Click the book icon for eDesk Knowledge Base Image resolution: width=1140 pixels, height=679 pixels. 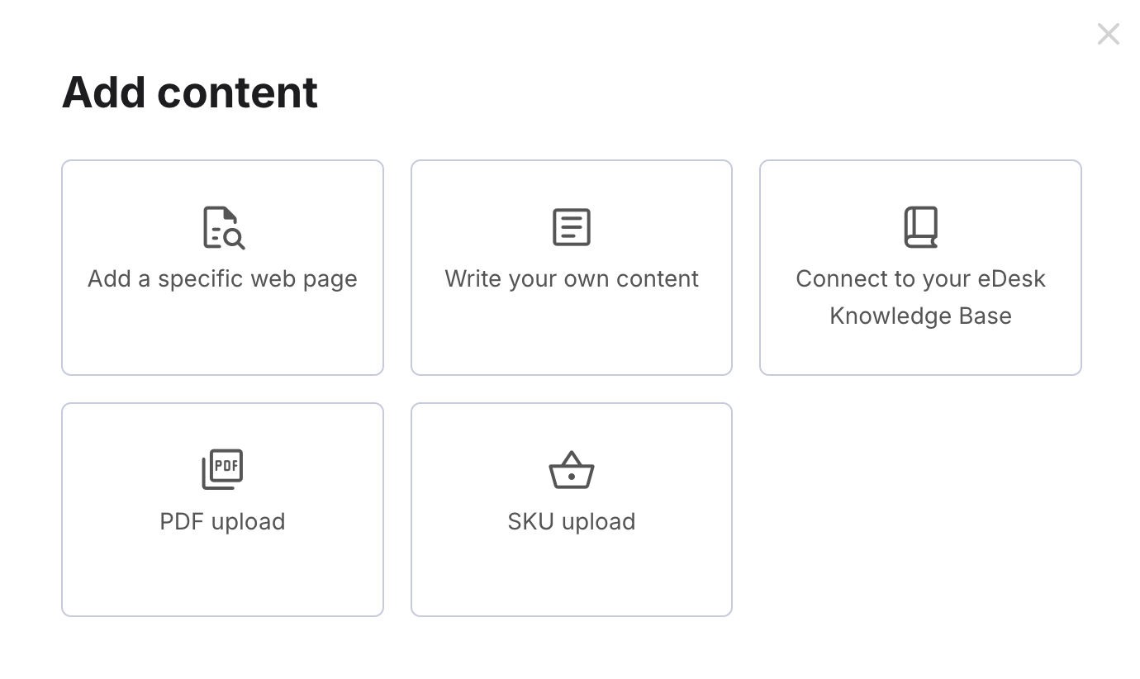920,226
